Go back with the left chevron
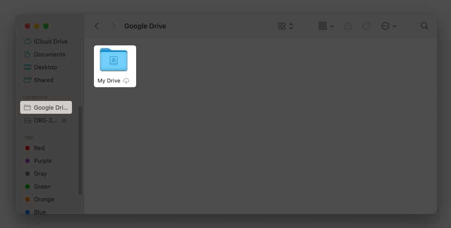Image resolution: width=451 pixels, height=228 pixels. [97, 26]
